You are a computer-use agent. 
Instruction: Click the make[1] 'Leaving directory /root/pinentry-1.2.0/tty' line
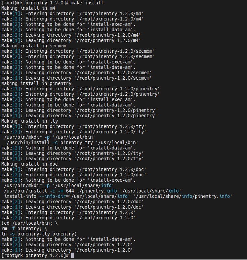[72, 159]
